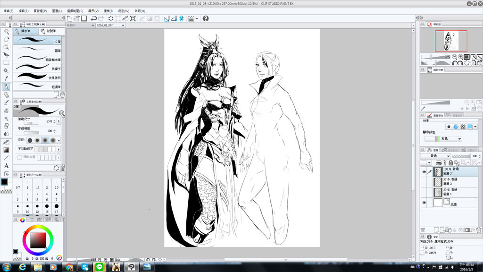This screenshot has width=483, height=272.
Task: Select the Eyedropper tool in the toolbox
Action: tap(6, 78)
